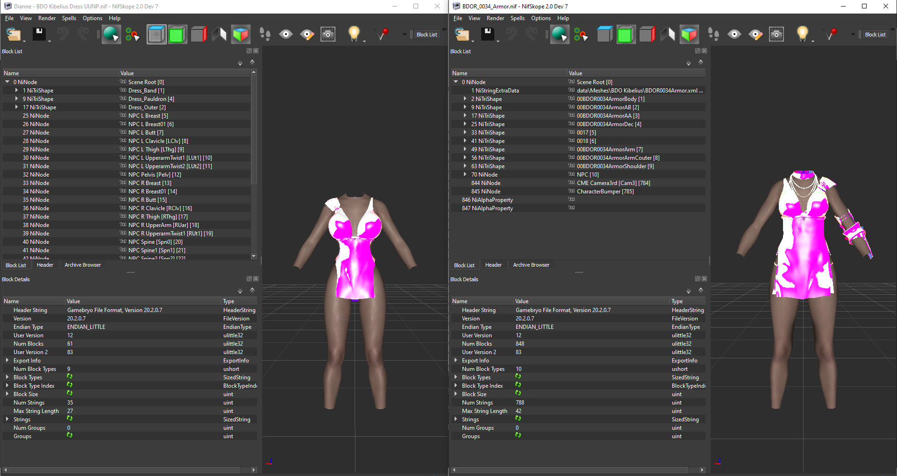Open the Spells menu in left window
Image resolution: width=897 pixels, height=476 pixels.
(69, 18)
